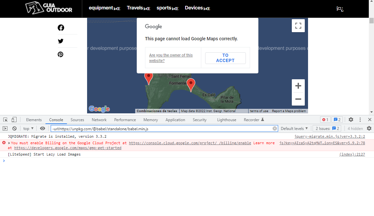Open the js?key source link
This screenshot has height=216, width=374.
(x=322, y=143)
